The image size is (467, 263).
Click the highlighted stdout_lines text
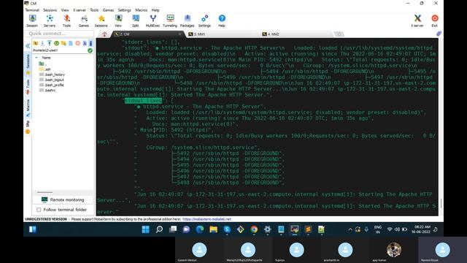[143, 101]
